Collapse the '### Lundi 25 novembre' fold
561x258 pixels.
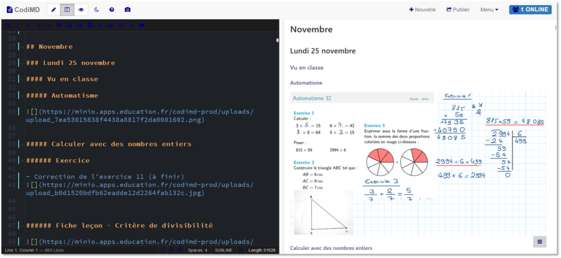[x=22, y=63]
